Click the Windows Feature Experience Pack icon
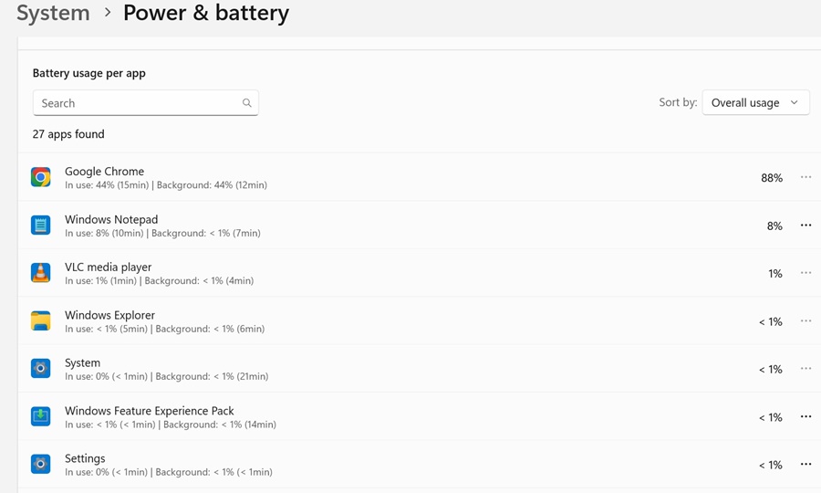The height and width of the screenshot is (493, 821). coord(40,416)
